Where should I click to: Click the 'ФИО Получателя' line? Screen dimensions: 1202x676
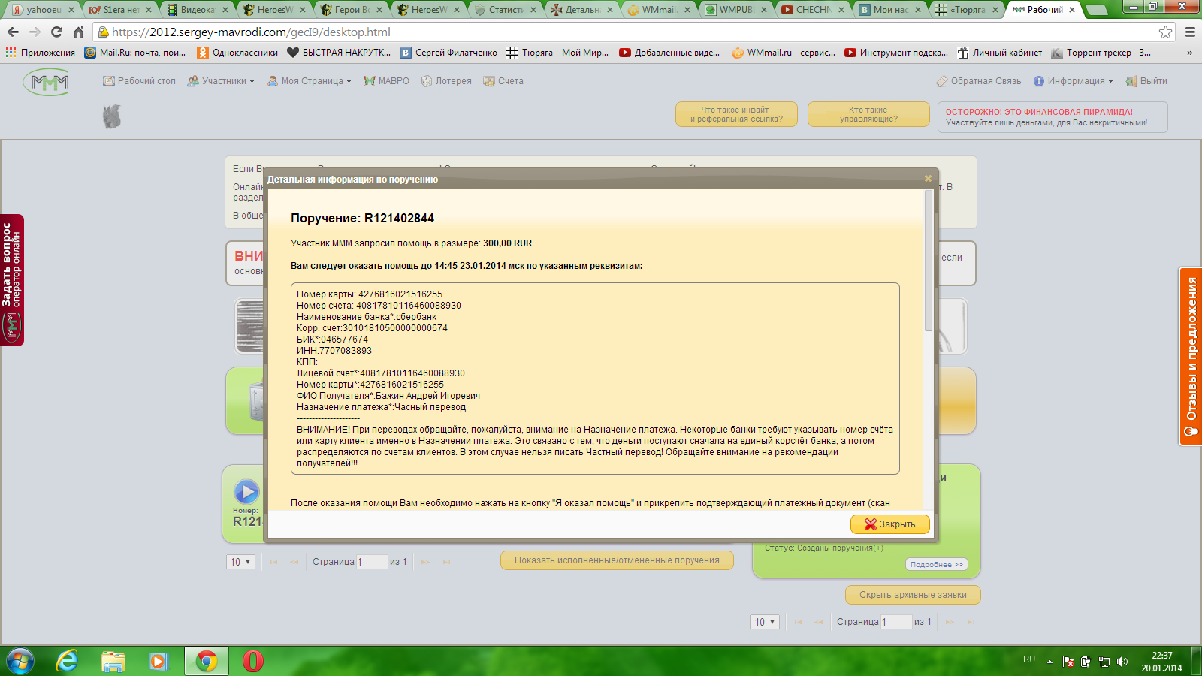point(388,396)
